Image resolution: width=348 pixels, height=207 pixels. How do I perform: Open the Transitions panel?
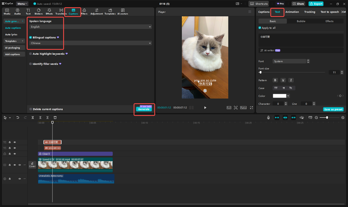click(x=60, y=12)
